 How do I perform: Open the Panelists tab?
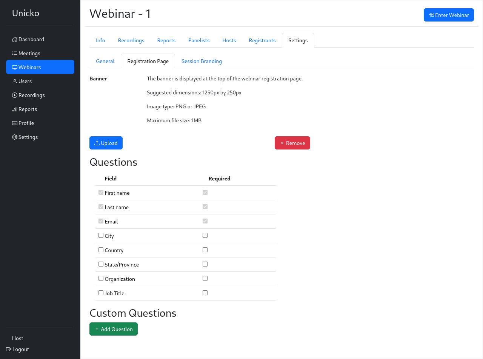pos(199,40)
